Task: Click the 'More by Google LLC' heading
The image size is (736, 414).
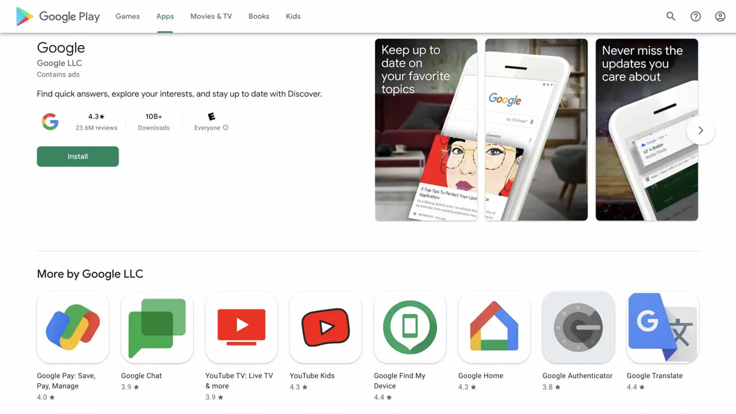Action: [90, 274]
